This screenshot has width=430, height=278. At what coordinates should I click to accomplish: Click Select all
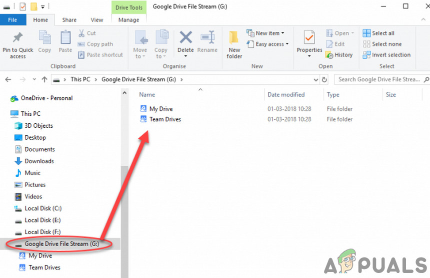(x=378, y=33)
